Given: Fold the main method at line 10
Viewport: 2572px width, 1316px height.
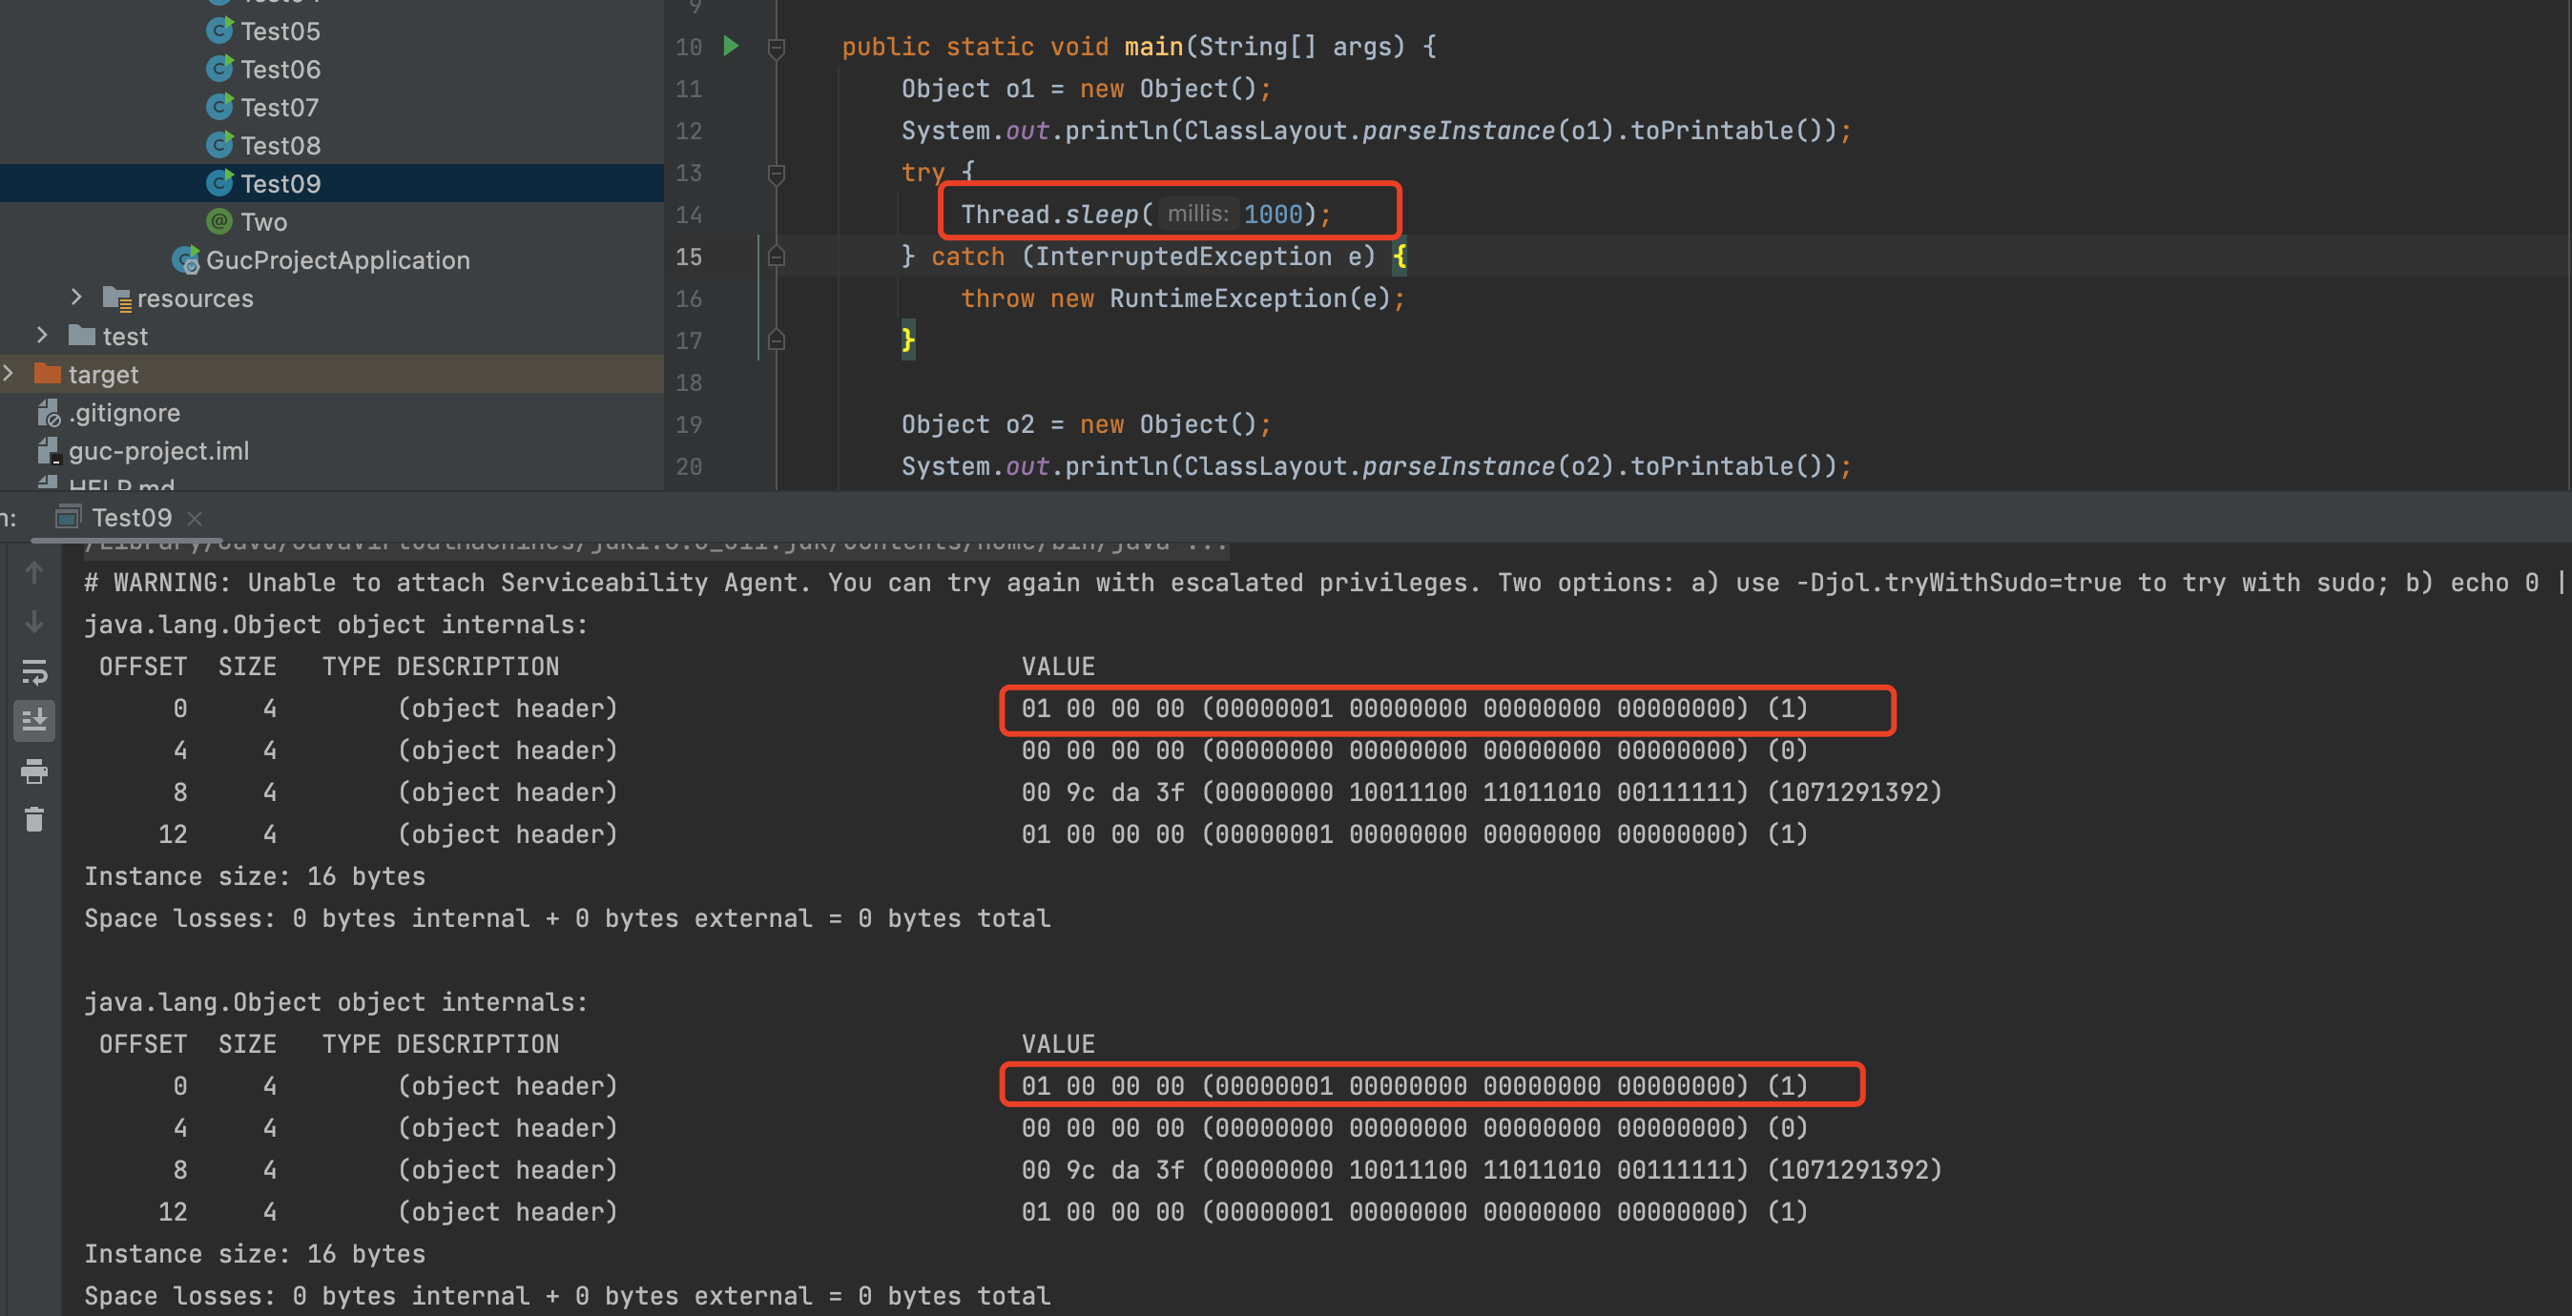Looking at the screenshot, I should (776, 47).
